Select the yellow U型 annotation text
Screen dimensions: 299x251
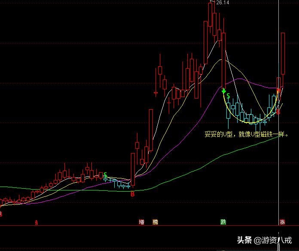[246, 134]
